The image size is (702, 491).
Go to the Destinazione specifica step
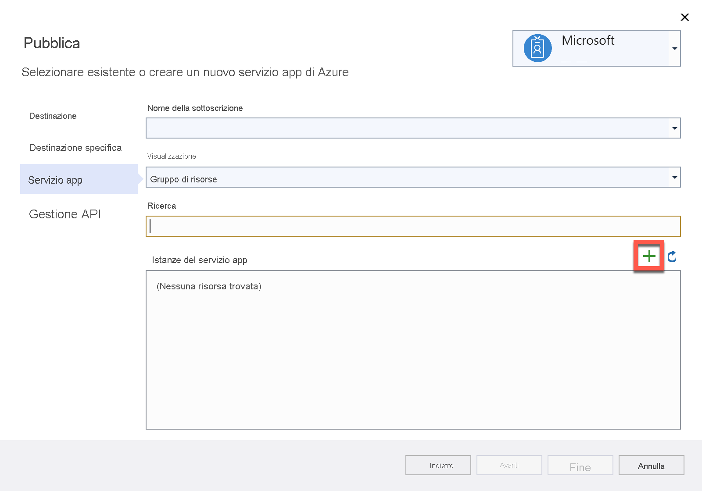point(75,148)
